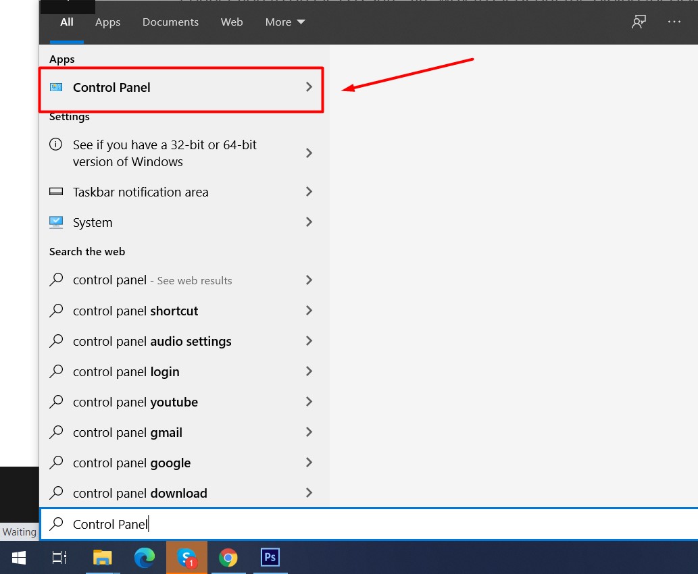Switch to the Apps tab
This screenshot has width=698, height=574.
click(107, 22)
